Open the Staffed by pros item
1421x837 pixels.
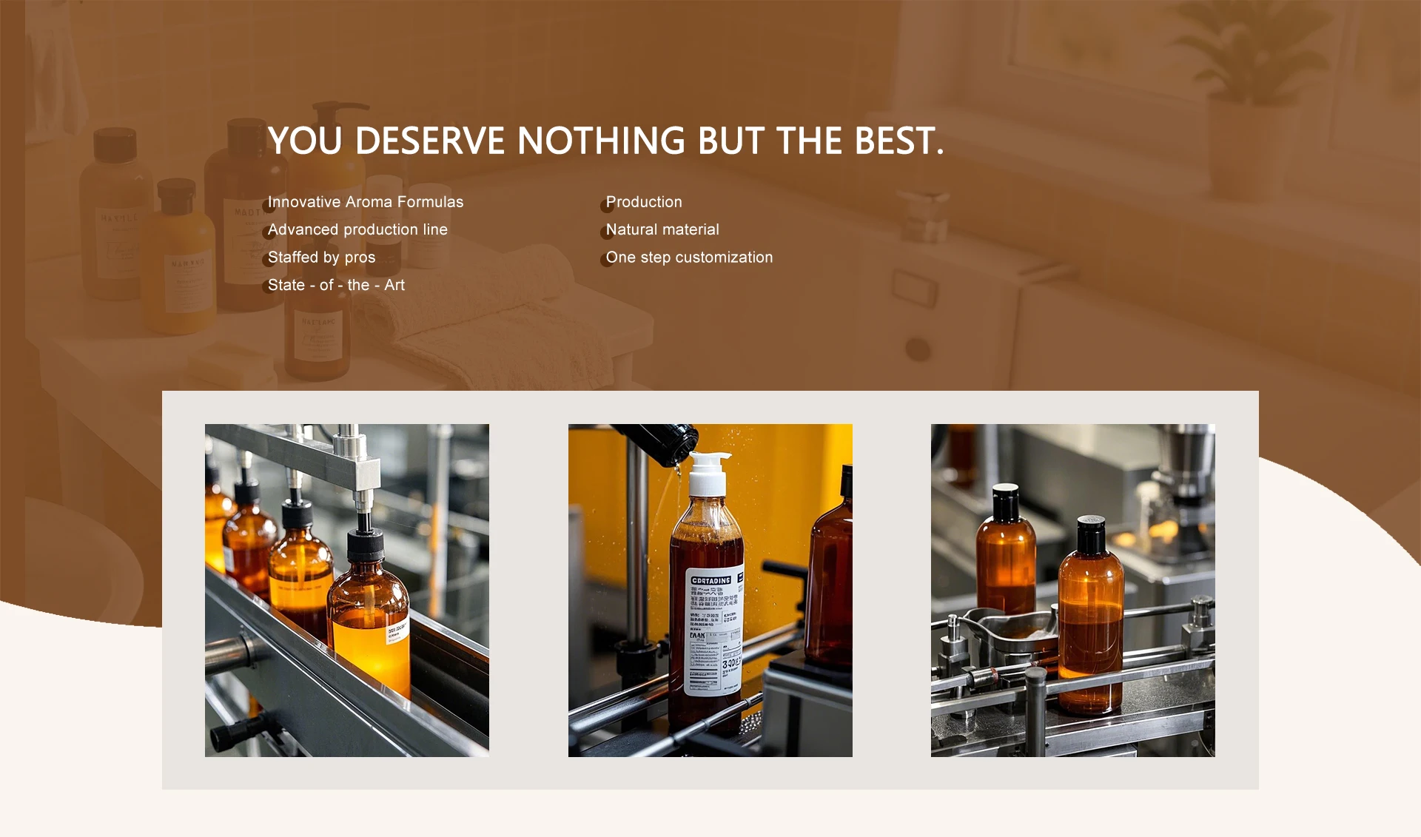321,258
